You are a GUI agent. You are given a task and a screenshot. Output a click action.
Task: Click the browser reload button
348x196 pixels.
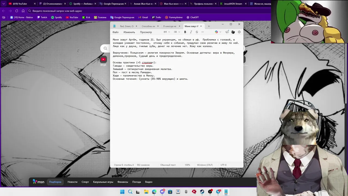[17, 11]
